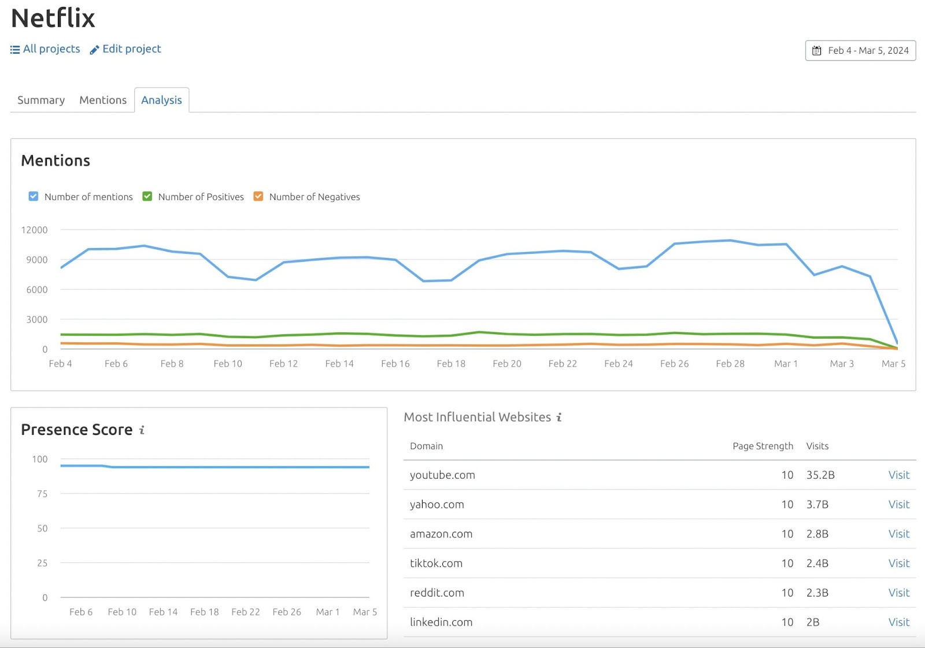The height and width of the screenshot is (648, 925).
Task: Open the Feb 4 - Mar 5 date range selector
Action: (x=860, y=50)
